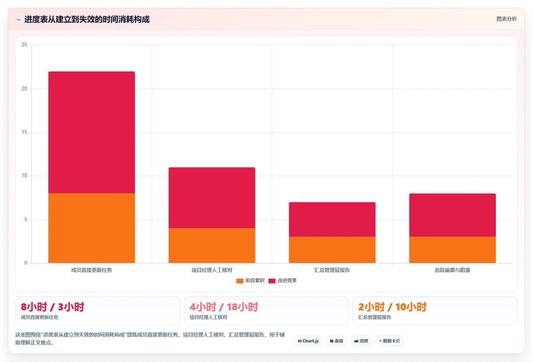
Task: Click the 项目经理人工核对 x-axis label
Action: click(212, 270)
